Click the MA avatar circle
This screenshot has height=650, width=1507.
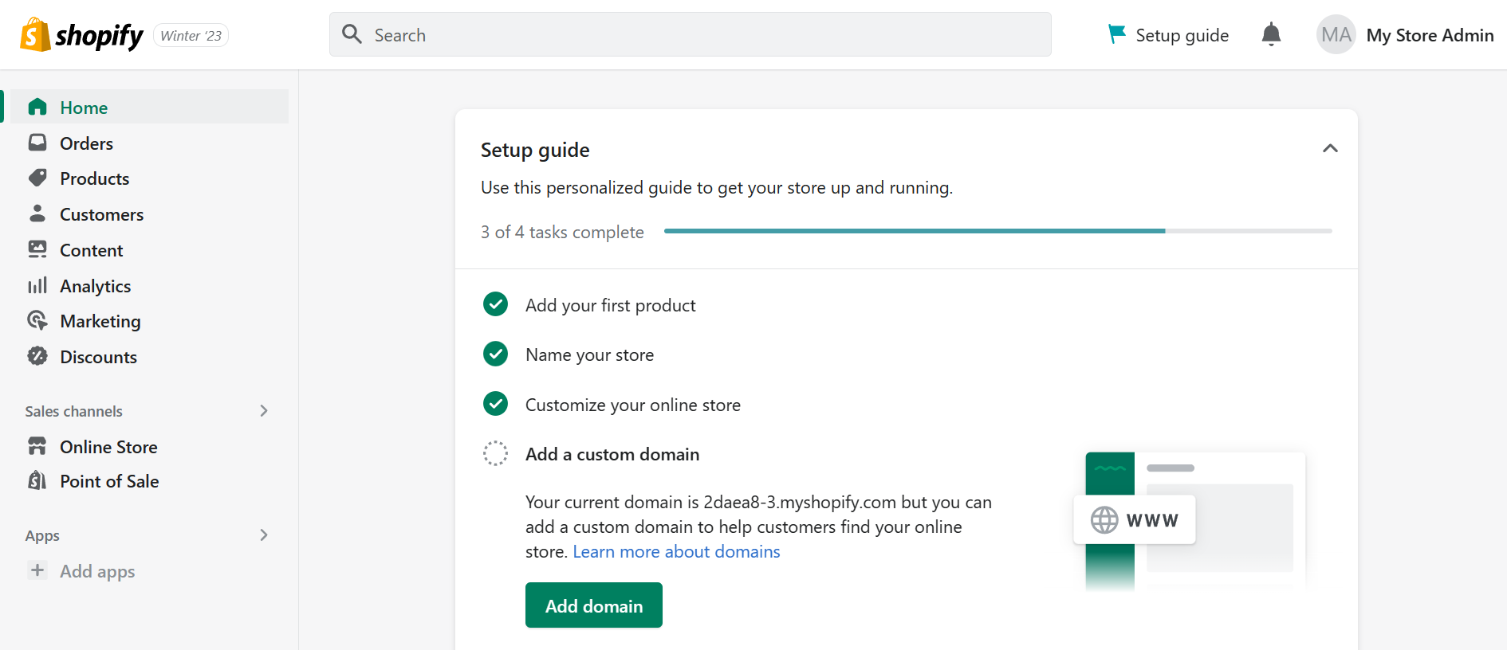tap(1336, 34)
